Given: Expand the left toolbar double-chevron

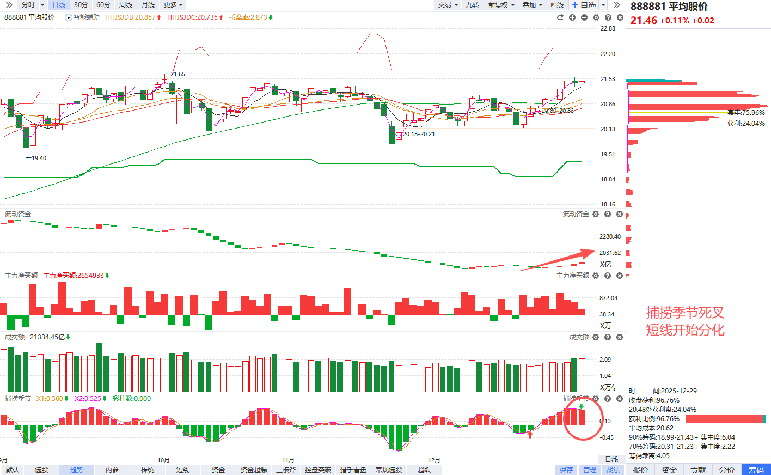Looking at the screenshot, I should [x=8, y=5].
